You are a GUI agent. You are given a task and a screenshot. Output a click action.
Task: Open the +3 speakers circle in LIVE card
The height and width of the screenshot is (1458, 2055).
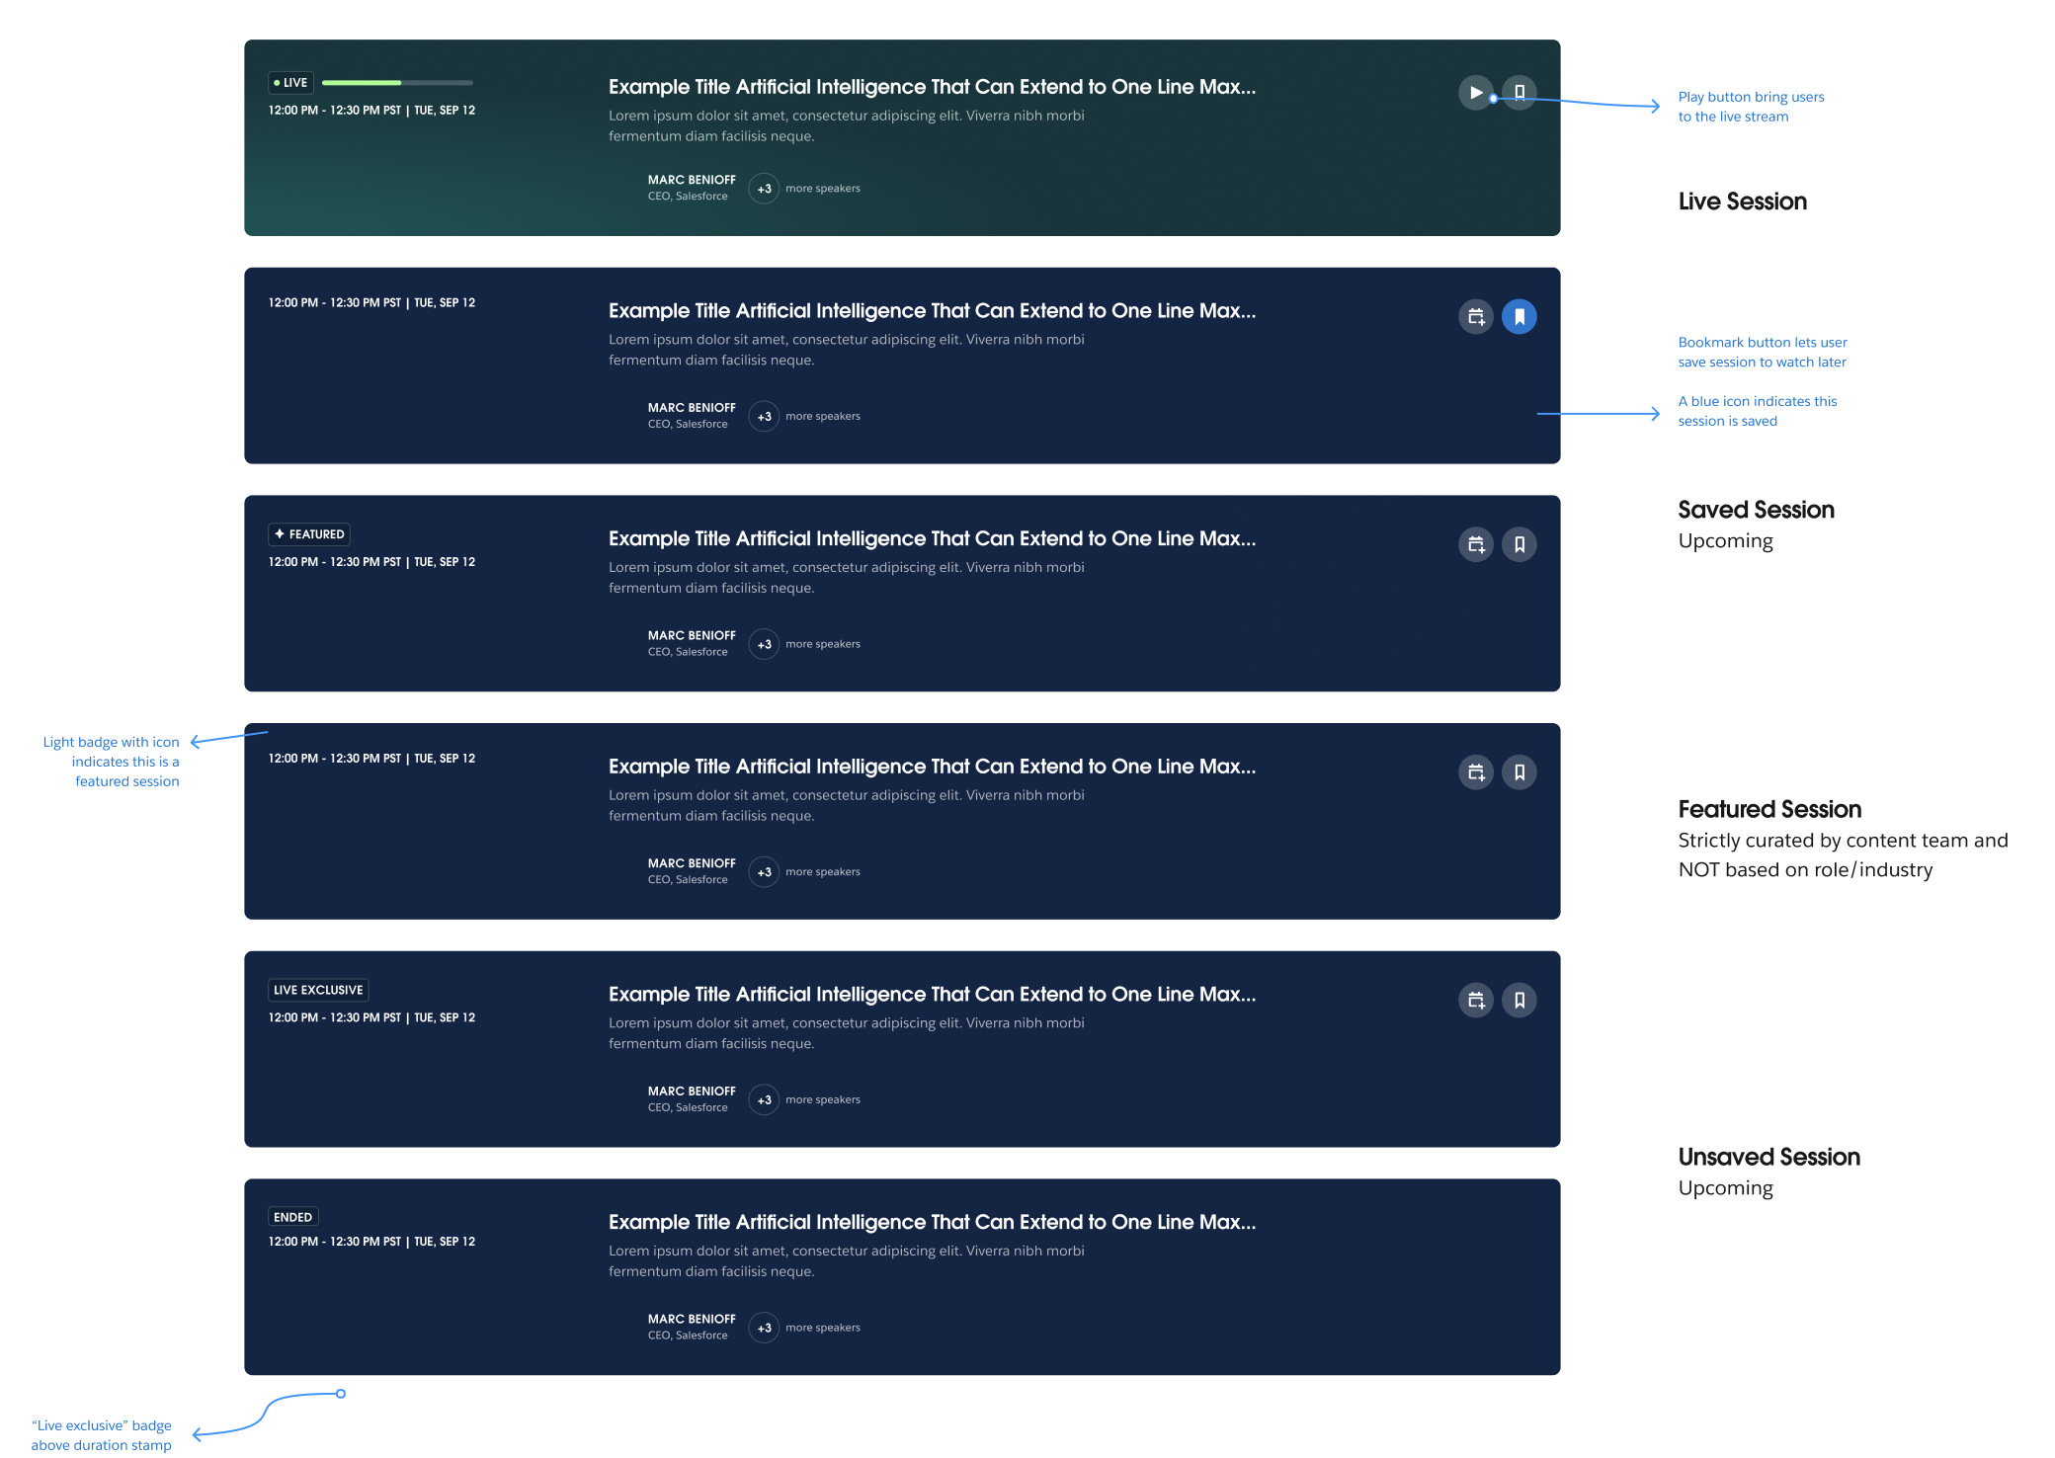764,189
